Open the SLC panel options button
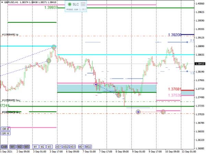The image size is (206, 155). pos(83,4)
